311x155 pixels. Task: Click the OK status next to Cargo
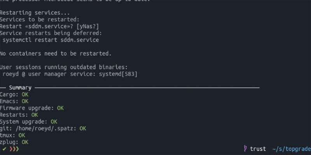[25, 95]
